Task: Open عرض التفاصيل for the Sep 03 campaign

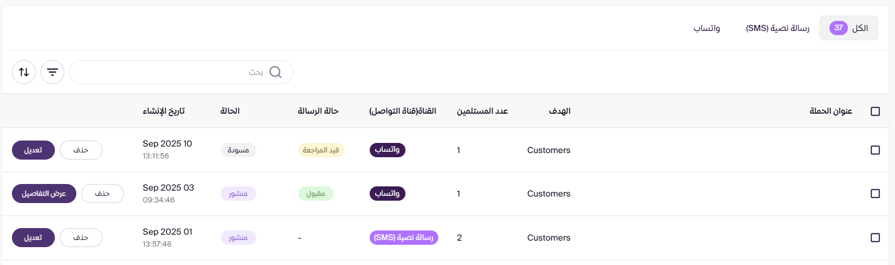Action: pyautogui.click(x=44, y=194)
